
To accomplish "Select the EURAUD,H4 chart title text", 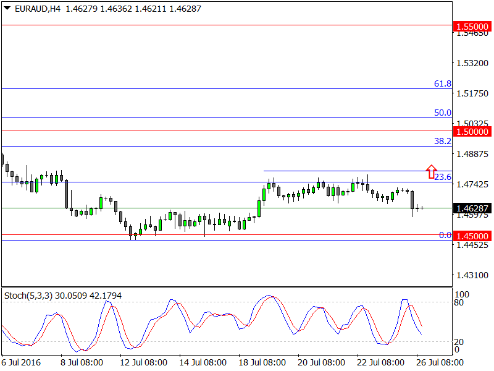I will click(x=38, y=9).
